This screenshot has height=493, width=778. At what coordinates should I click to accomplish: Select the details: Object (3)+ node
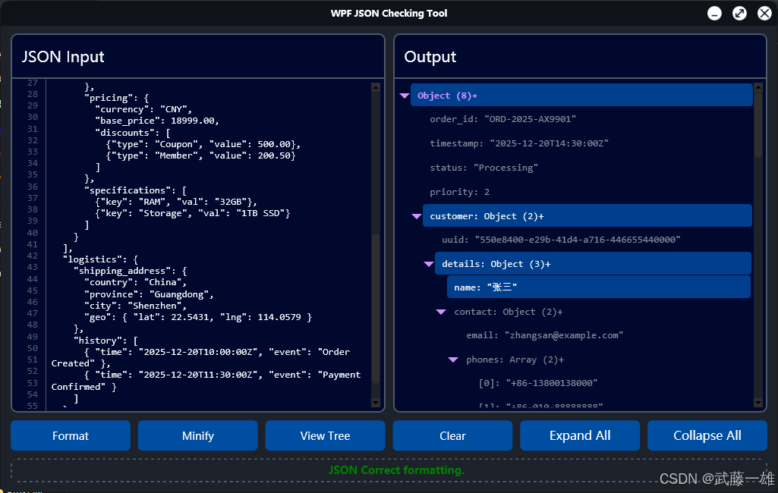[594, 263]
